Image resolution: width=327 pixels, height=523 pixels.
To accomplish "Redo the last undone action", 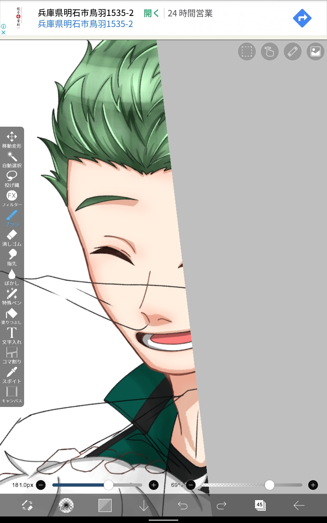I will coord(222,506).
